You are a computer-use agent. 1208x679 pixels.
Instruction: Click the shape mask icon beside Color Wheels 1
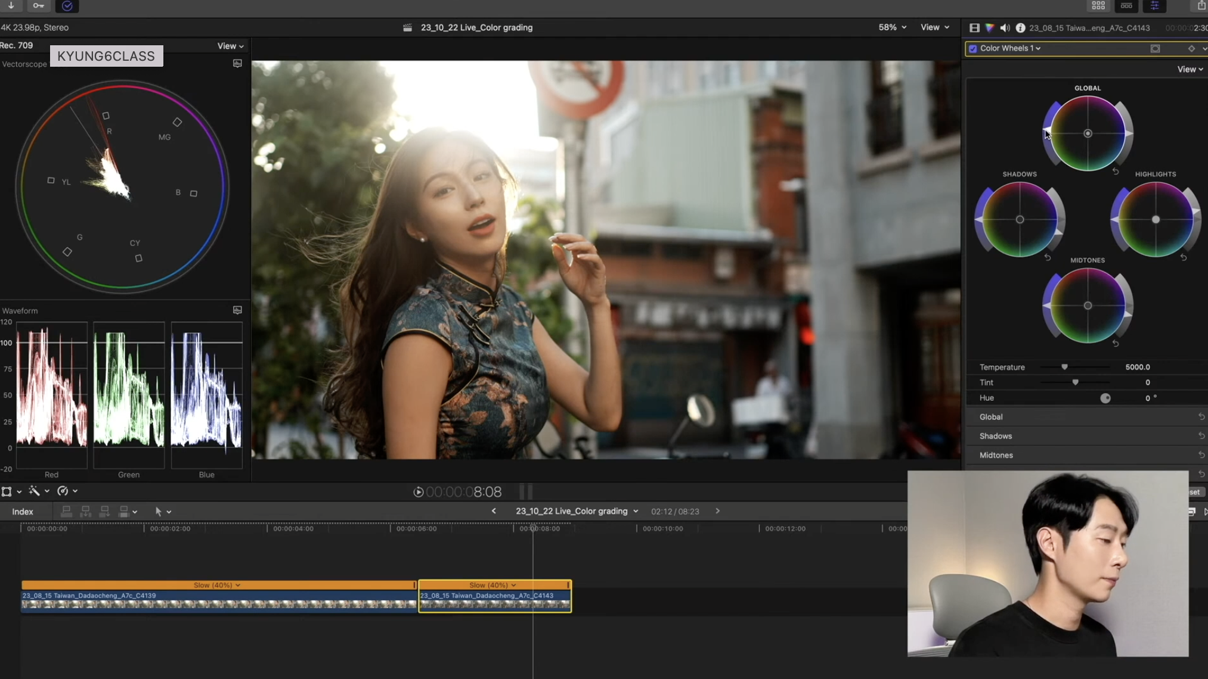click(1155, 49)
